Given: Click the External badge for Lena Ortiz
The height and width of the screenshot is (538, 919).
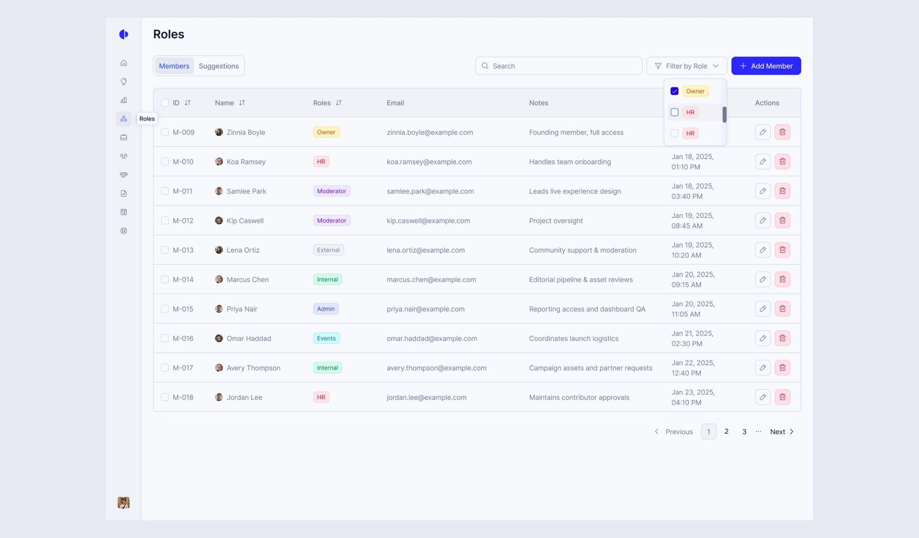Looking at the screenshot, I should pyautogui.click(x=328, y=250).
